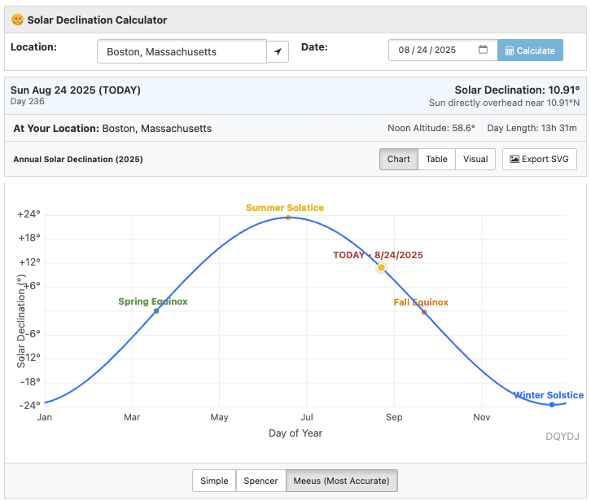Screen dimensions: 591x501
Task: Click the location arrow icon next to Boston
Action: coord(278,51)
